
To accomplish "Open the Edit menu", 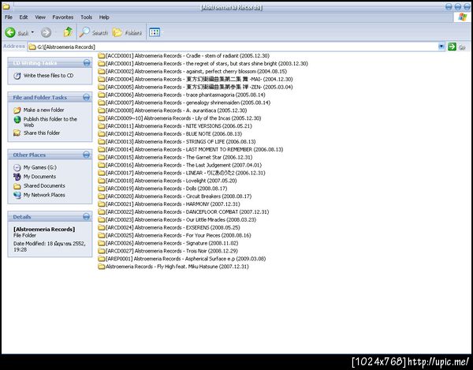I will coord(24,17).
